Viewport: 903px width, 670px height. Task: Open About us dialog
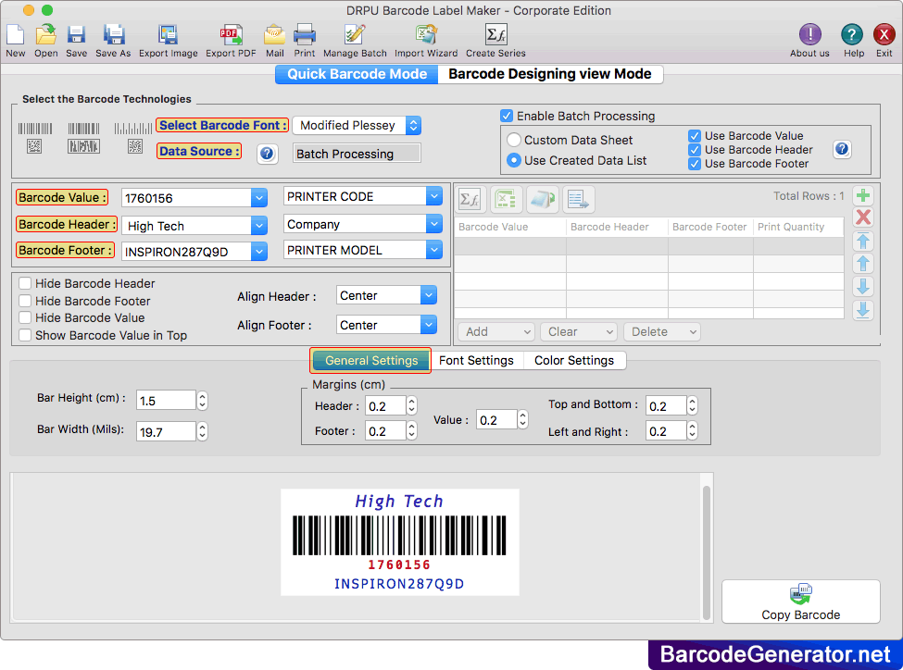pyautogui.click(x=809, y=35)
